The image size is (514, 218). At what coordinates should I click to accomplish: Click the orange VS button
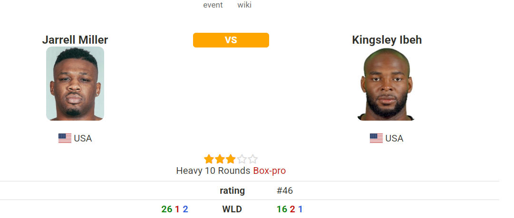click(231, 40)
